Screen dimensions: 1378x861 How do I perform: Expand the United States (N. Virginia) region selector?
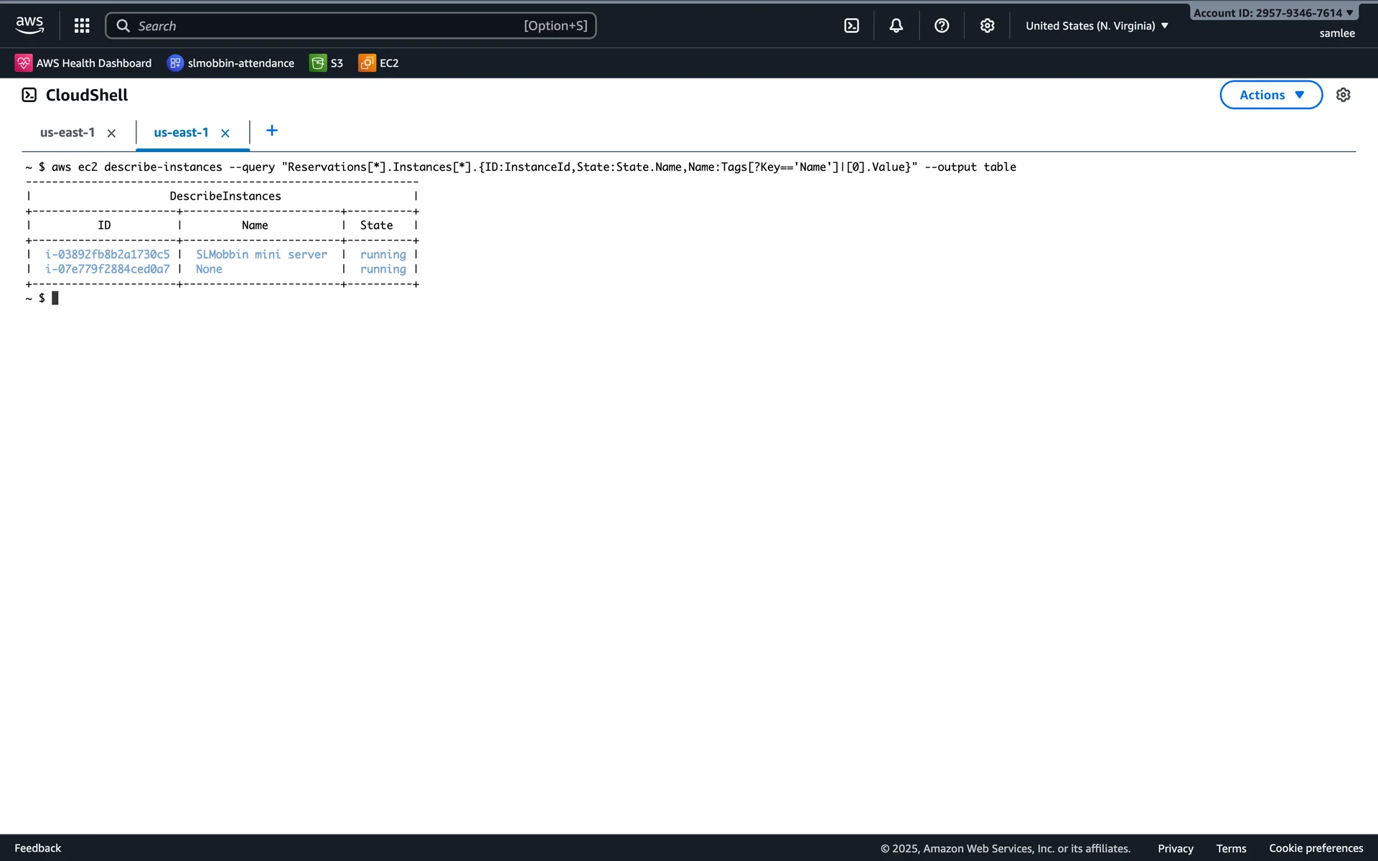[x=1097, y=26]
